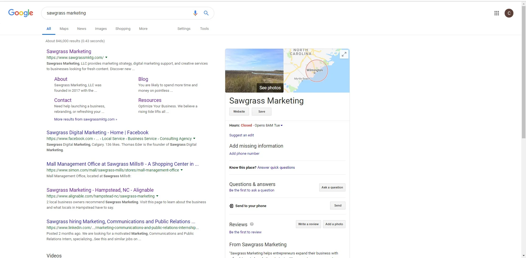Click the sawgrassmktg.com URL text
The image size is (526, 258).
[x=75, y=58]
